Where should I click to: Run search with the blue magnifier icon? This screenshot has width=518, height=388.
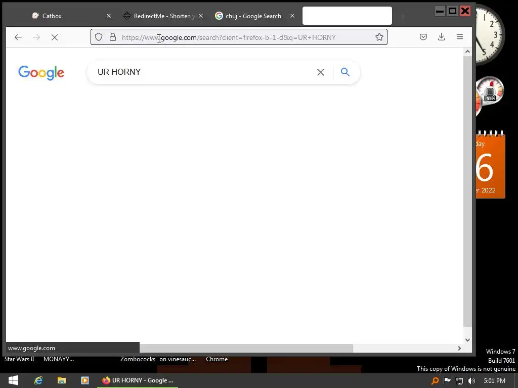345,72
